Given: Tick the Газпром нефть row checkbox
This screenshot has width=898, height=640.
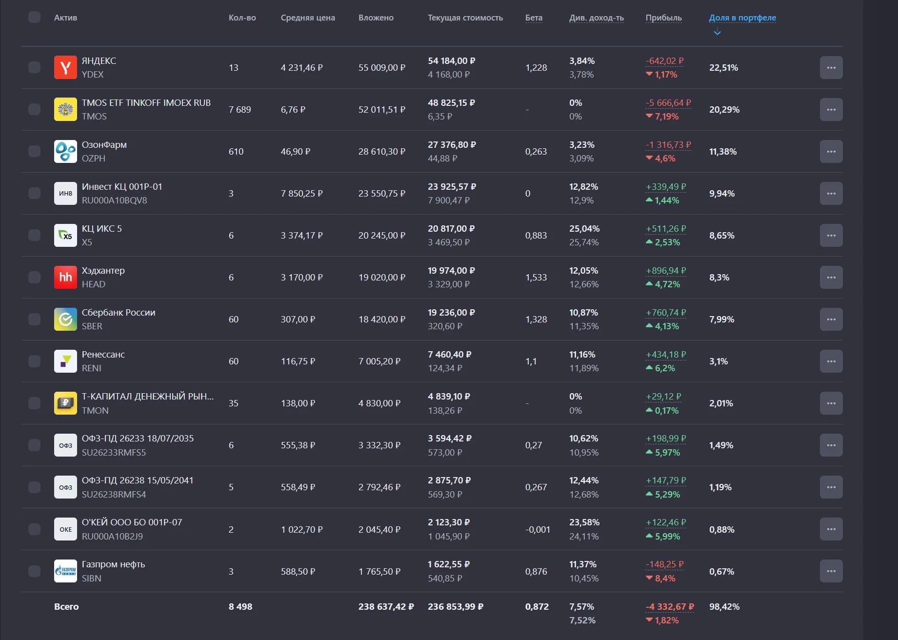Looking at the screenshot, I should (34, 571).
